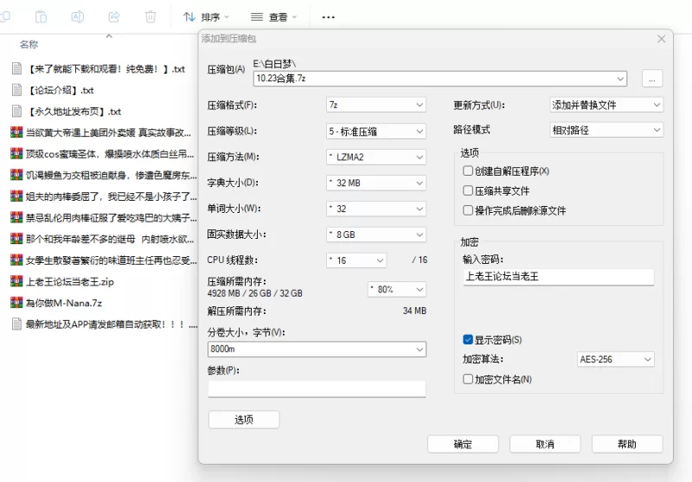Open the AES-256 加密算法 dropdown
692x482 pixels.
pyautogui.click(x=615, y=359)
